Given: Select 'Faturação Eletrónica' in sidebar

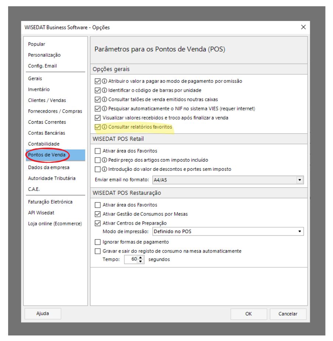Looking at the screenshot, I should coord(50,202).
